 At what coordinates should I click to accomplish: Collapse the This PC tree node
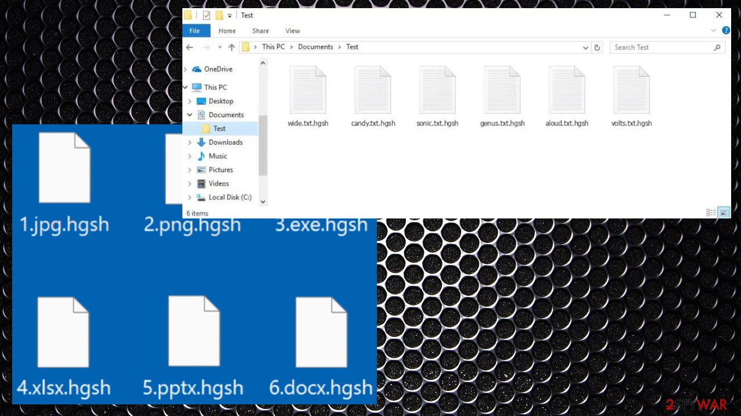click(185, 87)
